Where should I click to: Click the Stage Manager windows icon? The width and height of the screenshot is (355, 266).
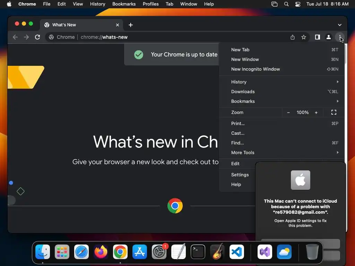[275, 4]
